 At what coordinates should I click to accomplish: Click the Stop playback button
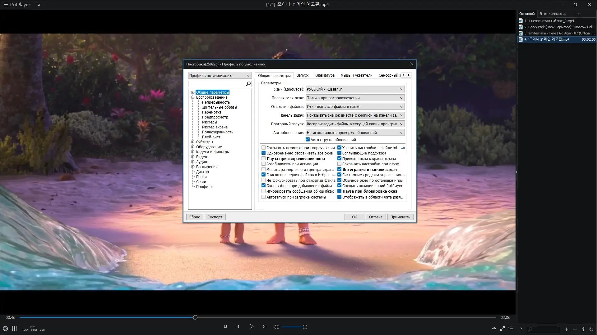(x=225, y=326)
